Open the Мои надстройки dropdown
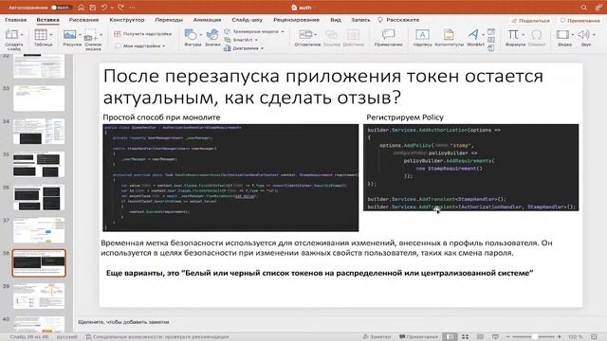The height and width of the screenshot is (341, 607). click(x=140, y=46)
